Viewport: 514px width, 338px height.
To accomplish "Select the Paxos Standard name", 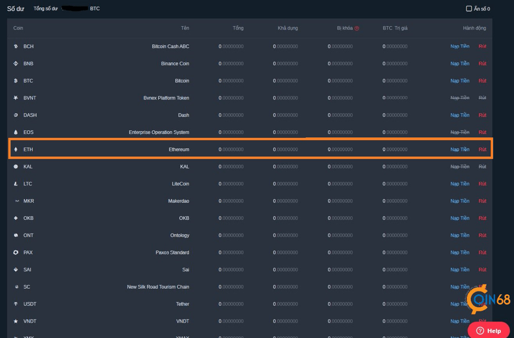I will 172,252.
